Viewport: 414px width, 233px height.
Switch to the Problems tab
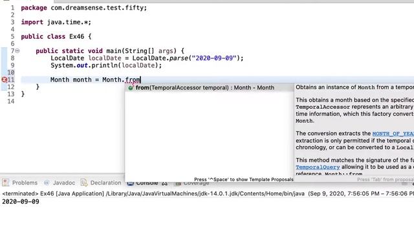20,183
